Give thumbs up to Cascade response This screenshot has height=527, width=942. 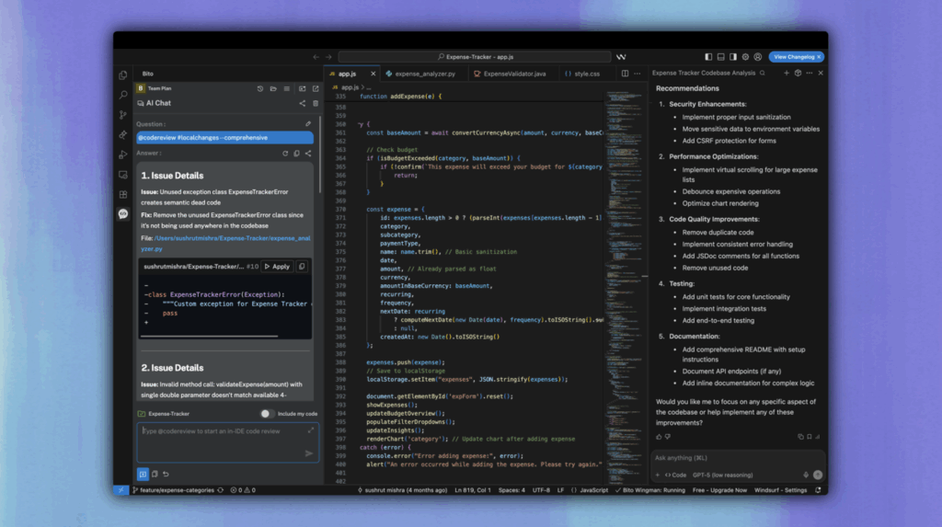659,437
